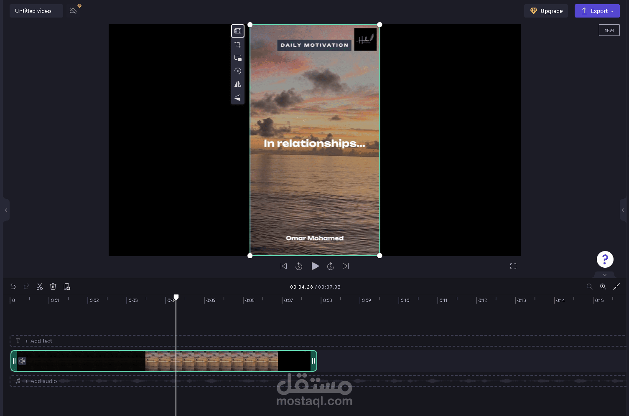This screenshot has width=629, height=416.
Task: Move the playhead marker on the timeline
Action: pyautogui.click(x=176, y=297)
